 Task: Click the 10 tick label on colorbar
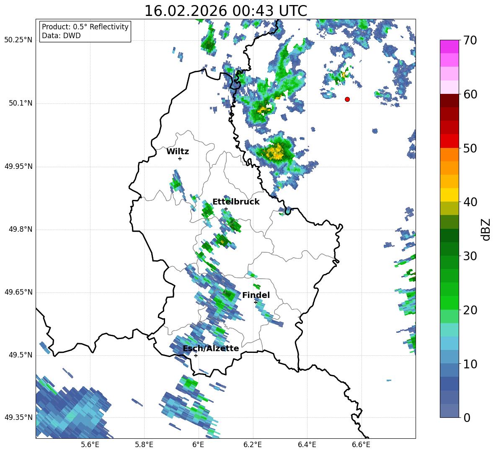470,364
